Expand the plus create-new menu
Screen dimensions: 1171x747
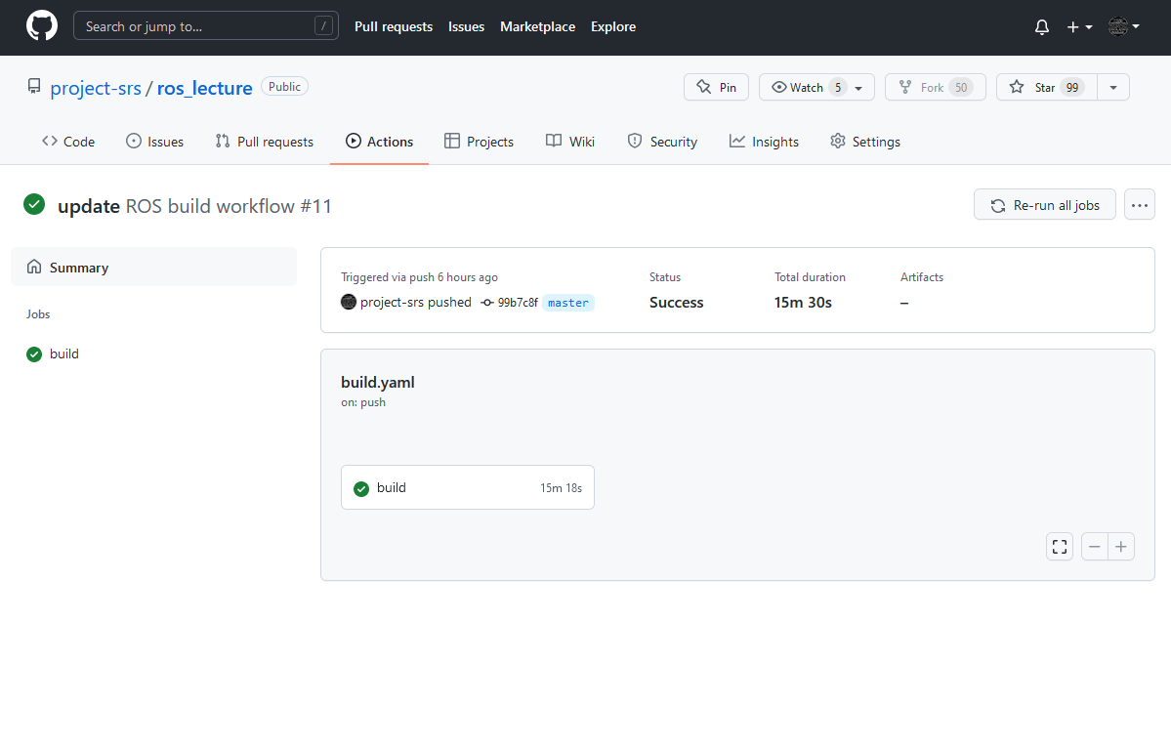pos(1079,27)
